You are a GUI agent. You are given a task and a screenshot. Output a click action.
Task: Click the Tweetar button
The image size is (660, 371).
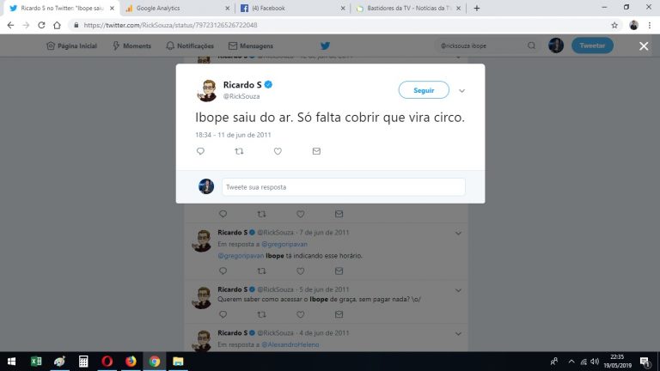[592, 46]
